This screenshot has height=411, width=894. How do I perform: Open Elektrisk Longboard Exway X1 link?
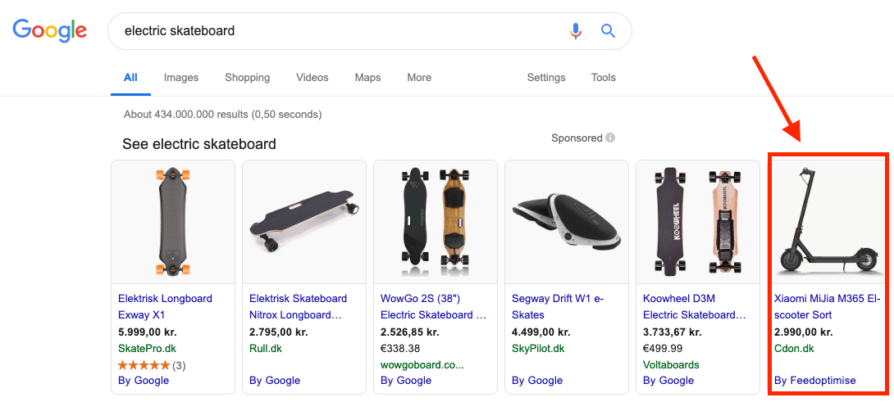pos(165,306)
